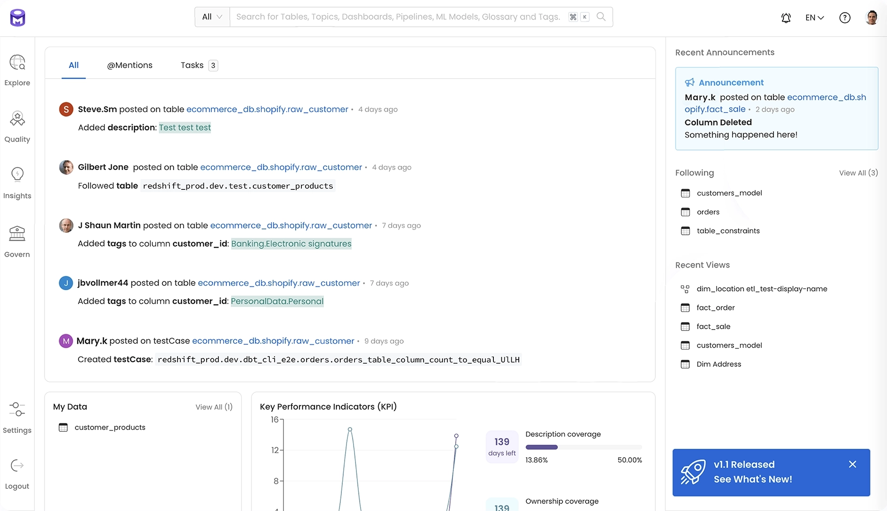Click the orders_table_column_count testCase name

pos(339,360)
